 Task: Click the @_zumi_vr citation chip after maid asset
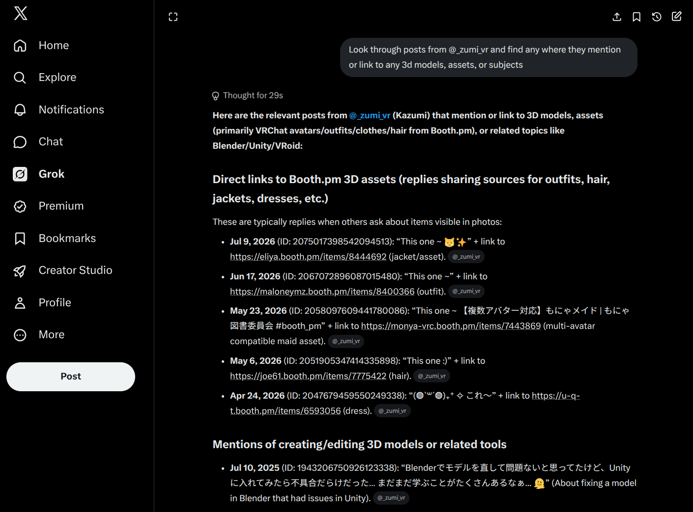(x=346, y=341)
